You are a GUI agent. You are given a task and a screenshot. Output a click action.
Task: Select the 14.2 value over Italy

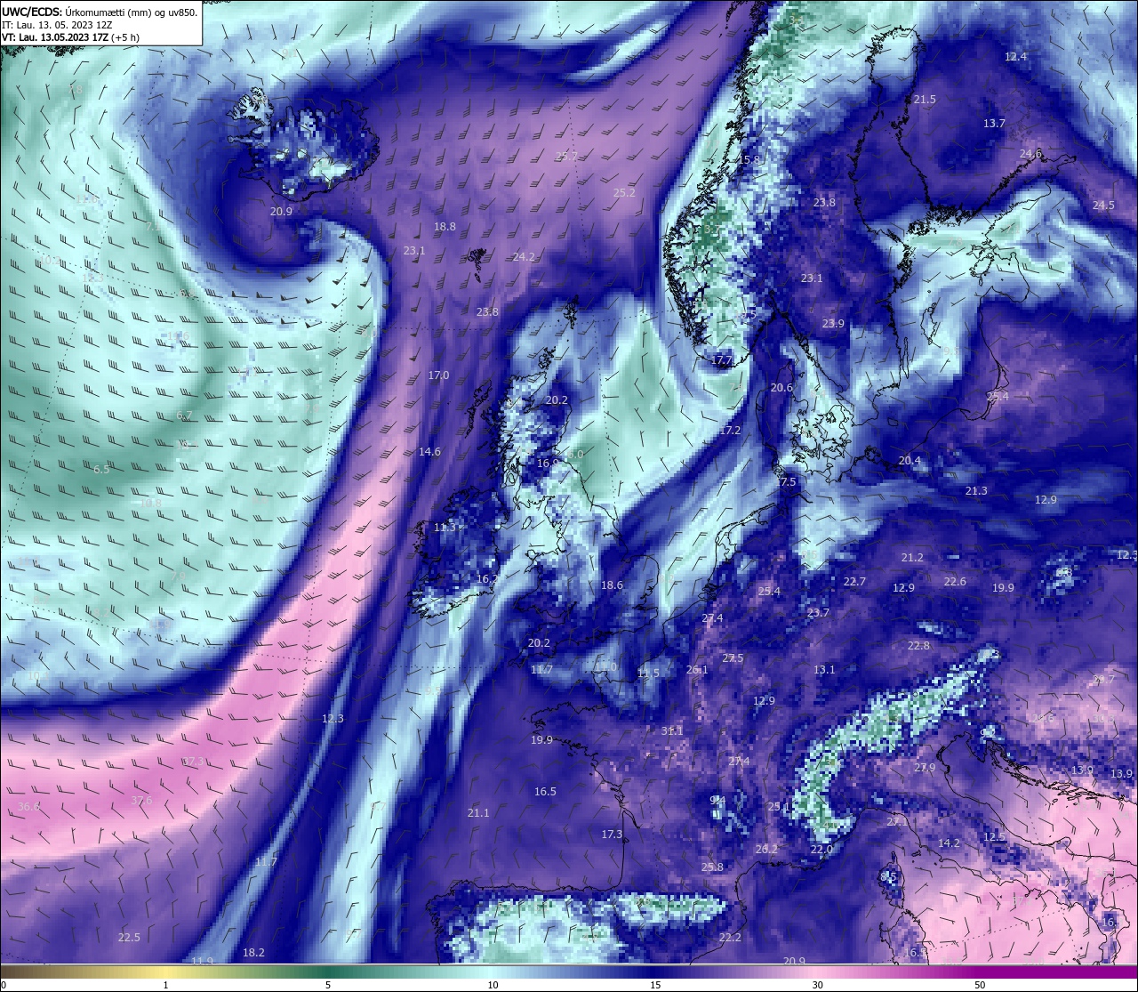(949, 843)
